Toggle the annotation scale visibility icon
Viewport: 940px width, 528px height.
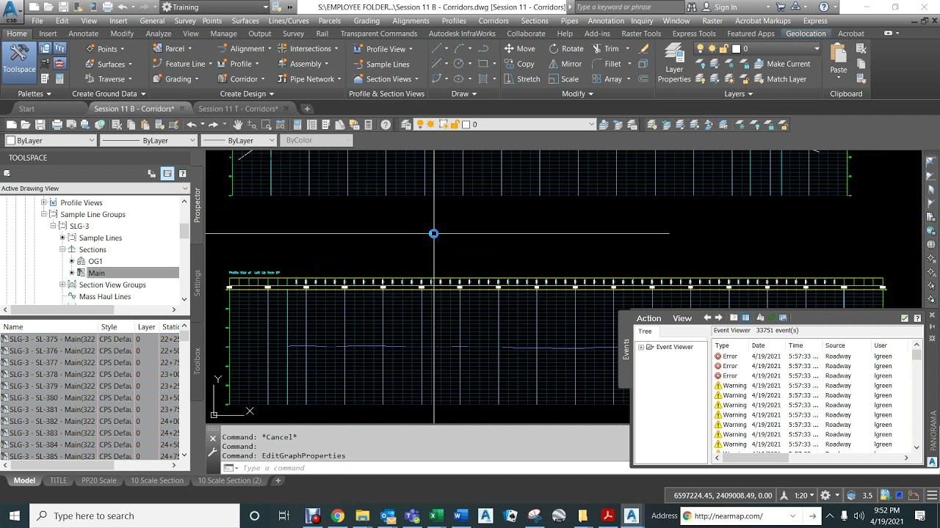click(785, 496)
